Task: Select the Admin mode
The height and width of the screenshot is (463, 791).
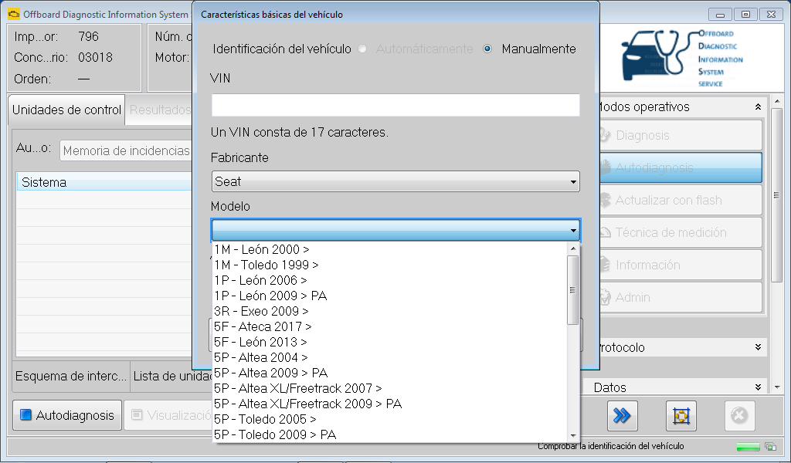Action: 681,297
